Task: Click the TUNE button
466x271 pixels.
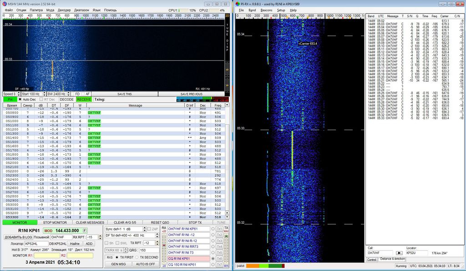Action: pos(221,222)
